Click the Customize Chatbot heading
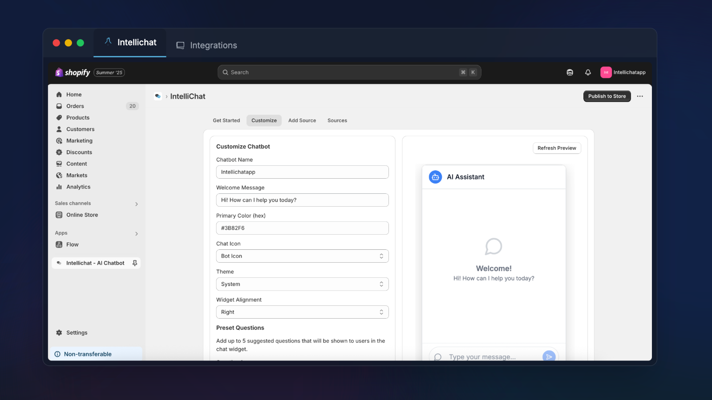Screen dimensions: 712x400 [243, 147]
